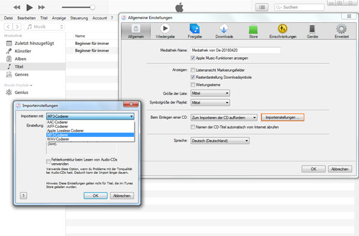Viewport: 359px width, 236px height.
Task: Expand the Größe der Liste dropdown
Action: tap(210, 93)
